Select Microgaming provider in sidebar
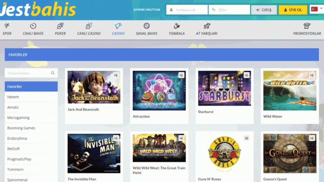 click(x=31, y=118)
